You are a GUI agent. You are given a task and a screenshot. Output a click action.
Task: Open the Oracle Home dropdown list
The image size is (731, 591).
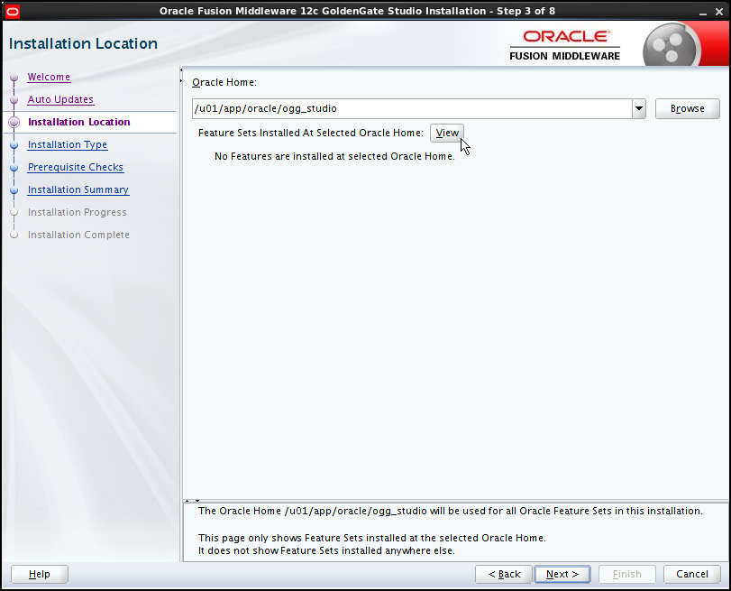(638, 107)
